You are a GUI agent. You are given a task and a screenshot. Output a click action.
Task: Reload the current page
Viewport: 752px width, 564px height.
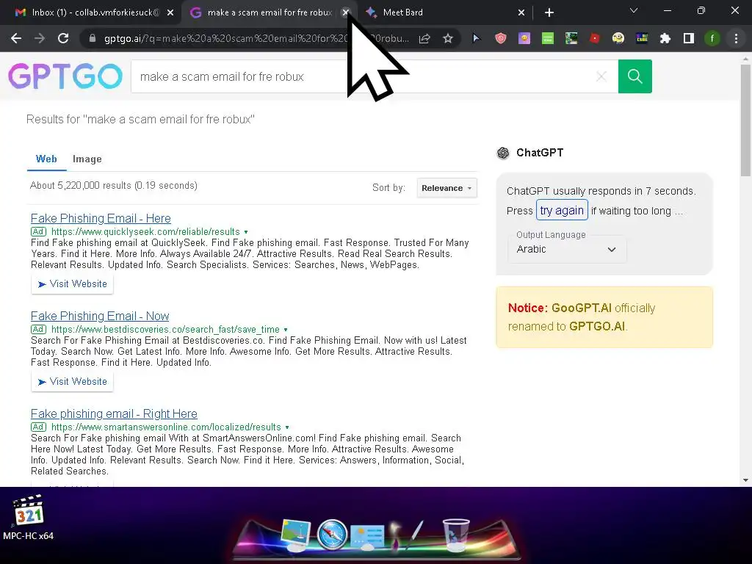pos(63,38)
